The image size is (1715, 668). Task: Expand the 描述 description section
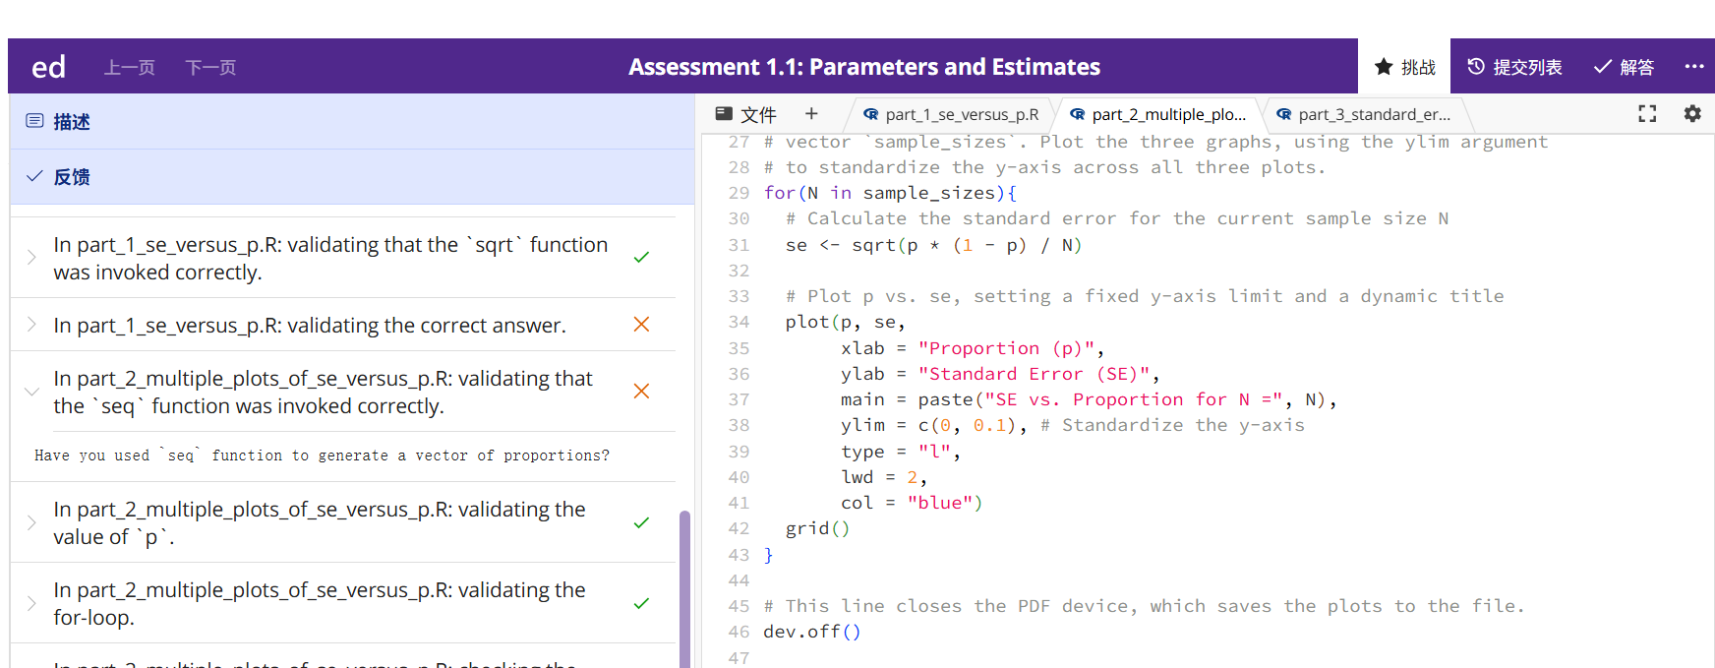click(x=352, y=121)
